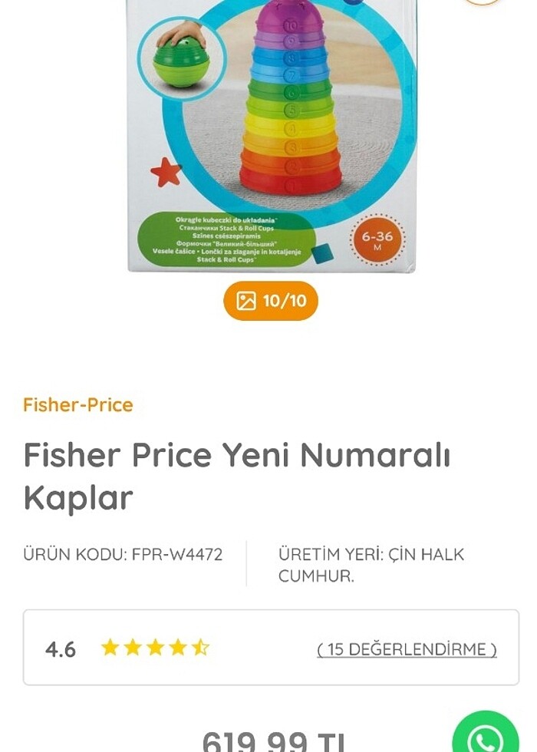Click the third rating star
The width and height of the screenshot is (537, 752).
155,648
